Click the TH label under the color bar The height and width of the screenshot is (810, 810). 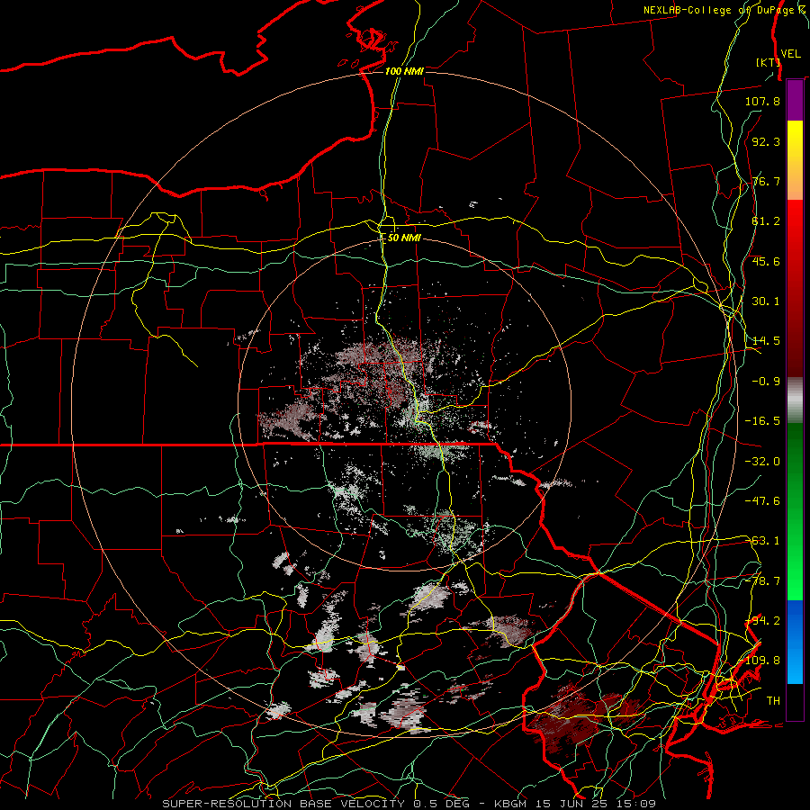[x=773, y=701]
